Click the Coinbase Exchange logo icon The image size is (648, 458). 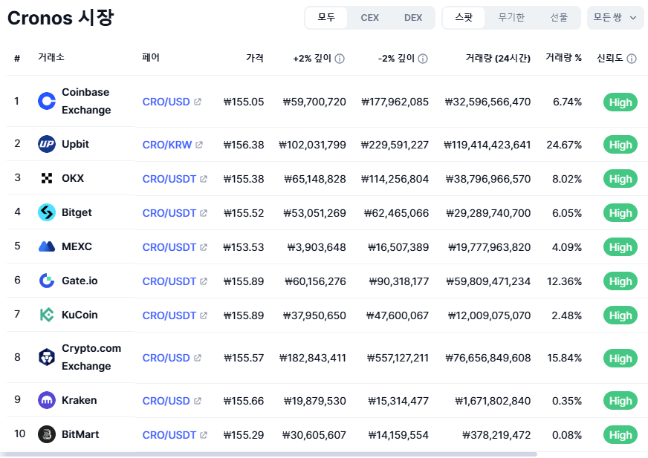click(47, 101)
